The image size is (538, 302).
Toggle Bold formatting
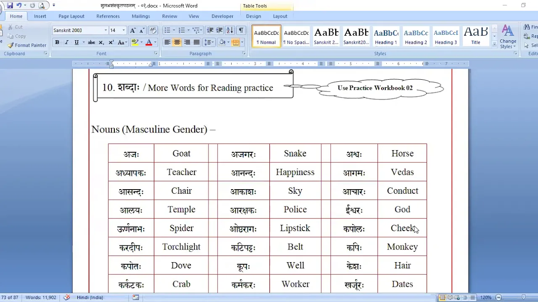[57, 42]
